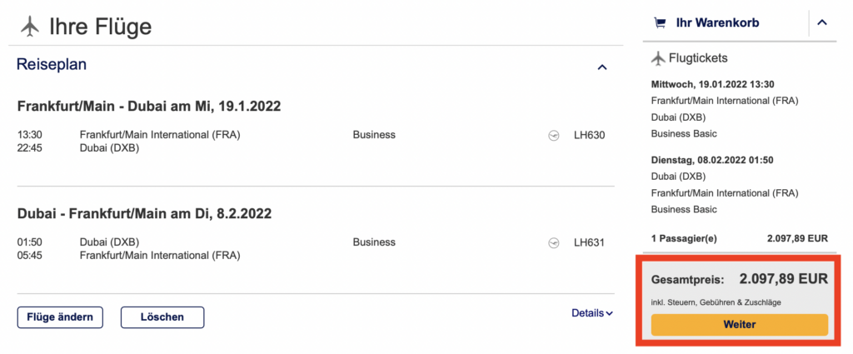Click the Dienstag, 08.02.2022 cart entry
This screenshot has height=354, width=853.
[x=711, y=159]
